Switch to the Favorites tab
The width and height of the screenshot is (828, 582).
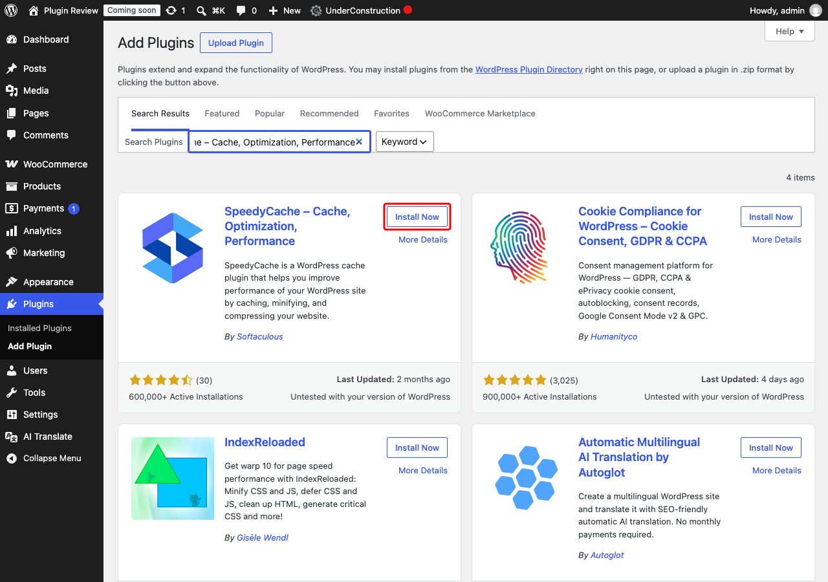[x=391, y=113]
